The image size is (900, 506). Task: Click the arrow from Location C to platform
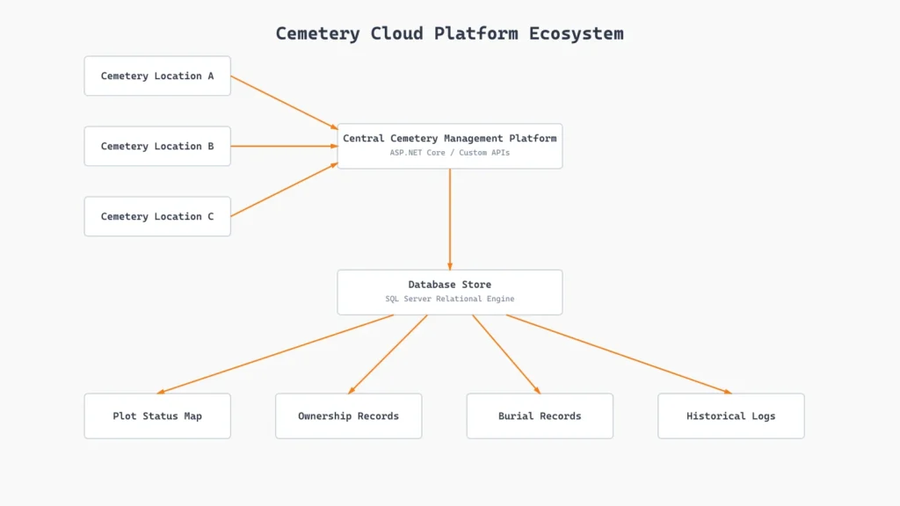click(x=284, y=190)
